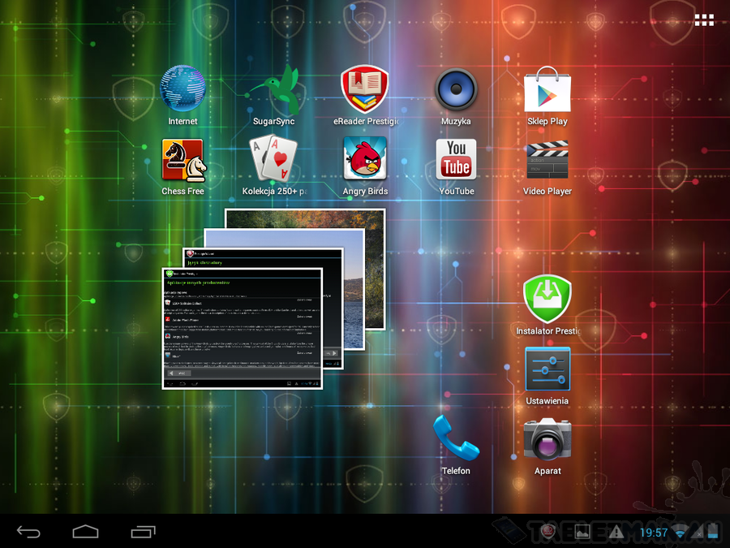Show recent apps from the navigation bar
The width and height of the screenshot is (730, 548).
click(x=143, y=532)
